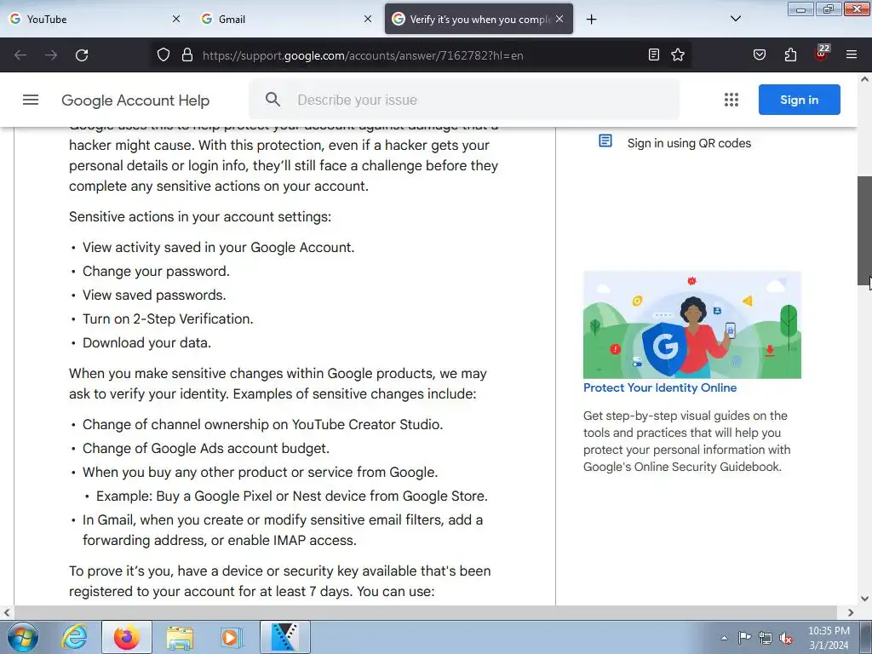Reload the page with the refresh icon
The height and width of the screenshot is (654, 872).
(x=82, y=55)
